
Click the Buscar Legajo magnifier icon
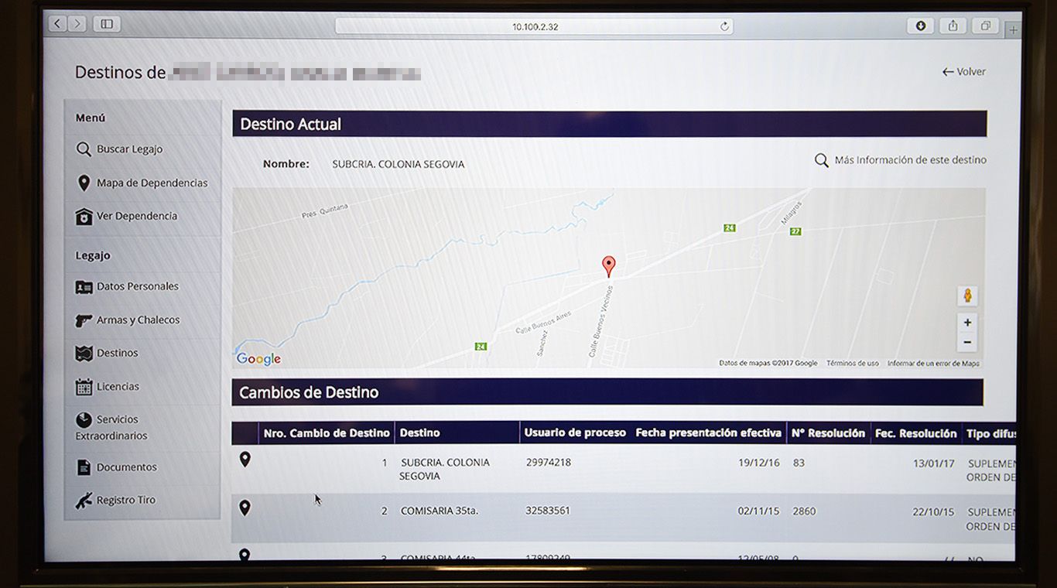pos(84,149)
